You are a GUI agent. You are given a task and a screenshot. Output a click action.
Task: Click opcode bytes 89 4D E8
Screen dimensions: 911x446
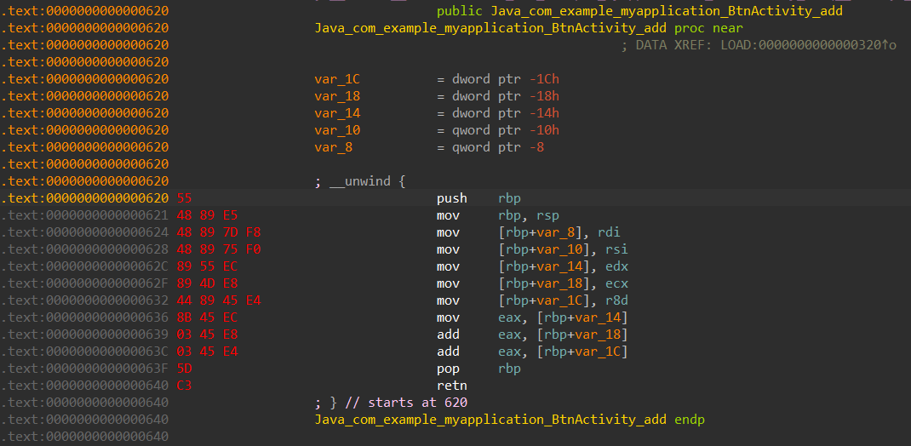point(207,283)
